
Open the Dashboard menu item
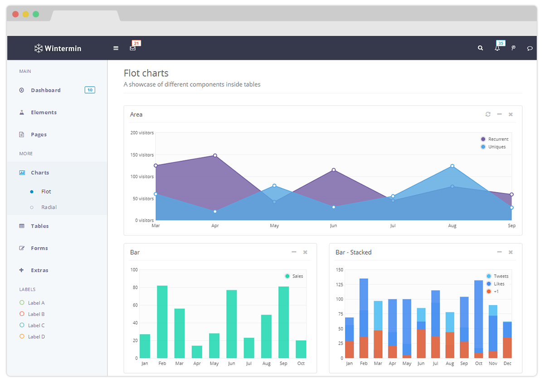[45, 90]
